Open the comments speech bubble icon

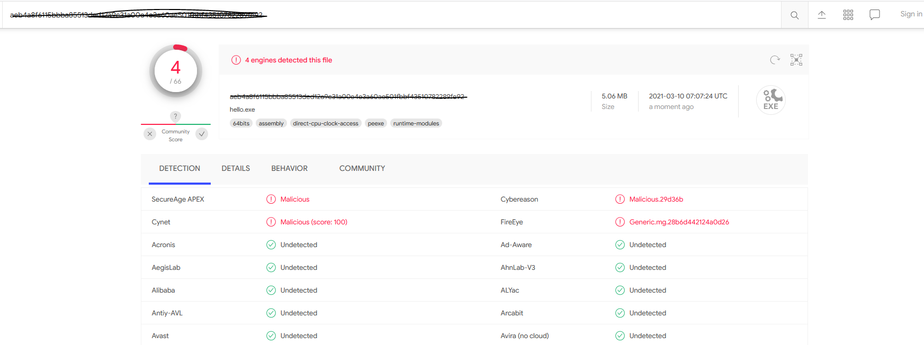[874, 15]
